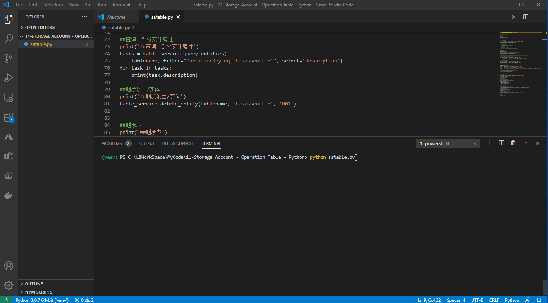Viewport: 548px width, 303px height.
Task: Click the Run Python File play button
Action: [513, 17]
